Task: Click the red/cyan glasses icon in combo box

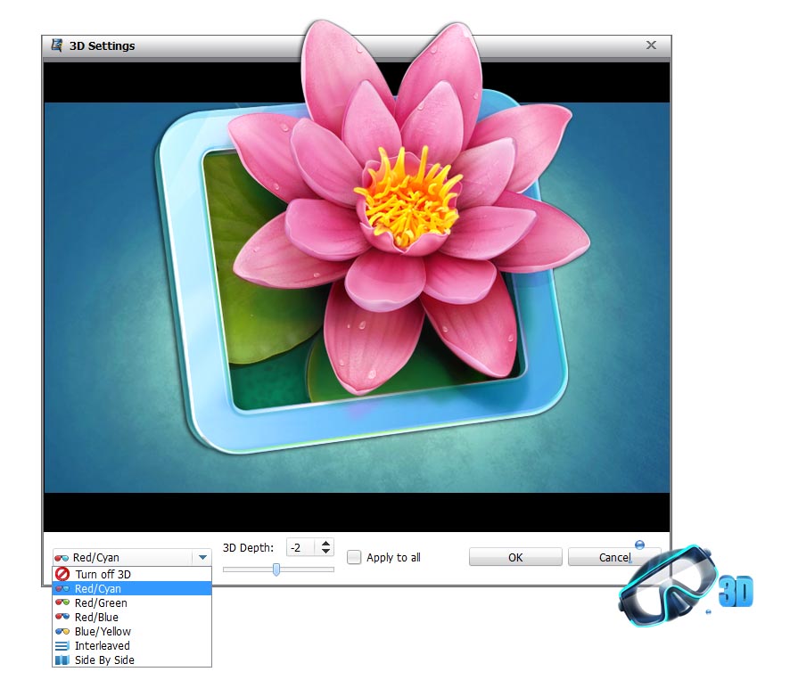Action: pyautogui.click(x=62, y=558)
